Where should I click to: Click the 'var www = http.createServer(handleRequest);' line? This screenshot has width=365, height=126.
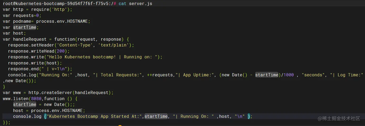pos(58,92)
